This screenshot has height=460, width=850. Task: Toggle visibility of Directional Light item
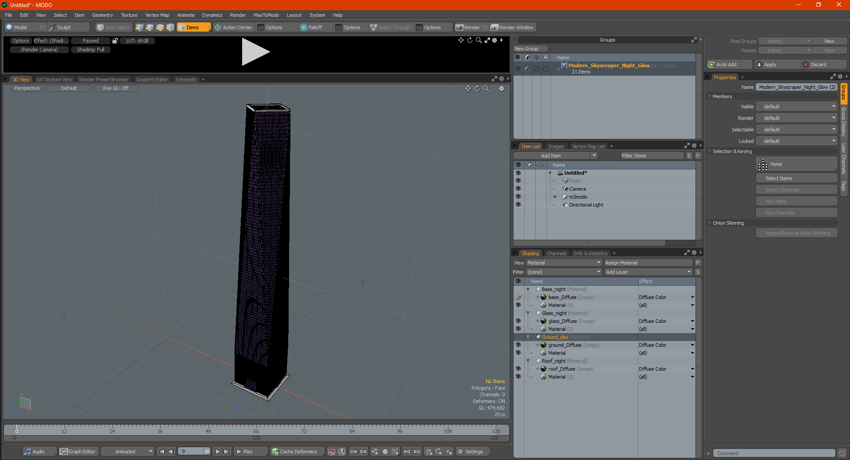(x=518, y=205)
